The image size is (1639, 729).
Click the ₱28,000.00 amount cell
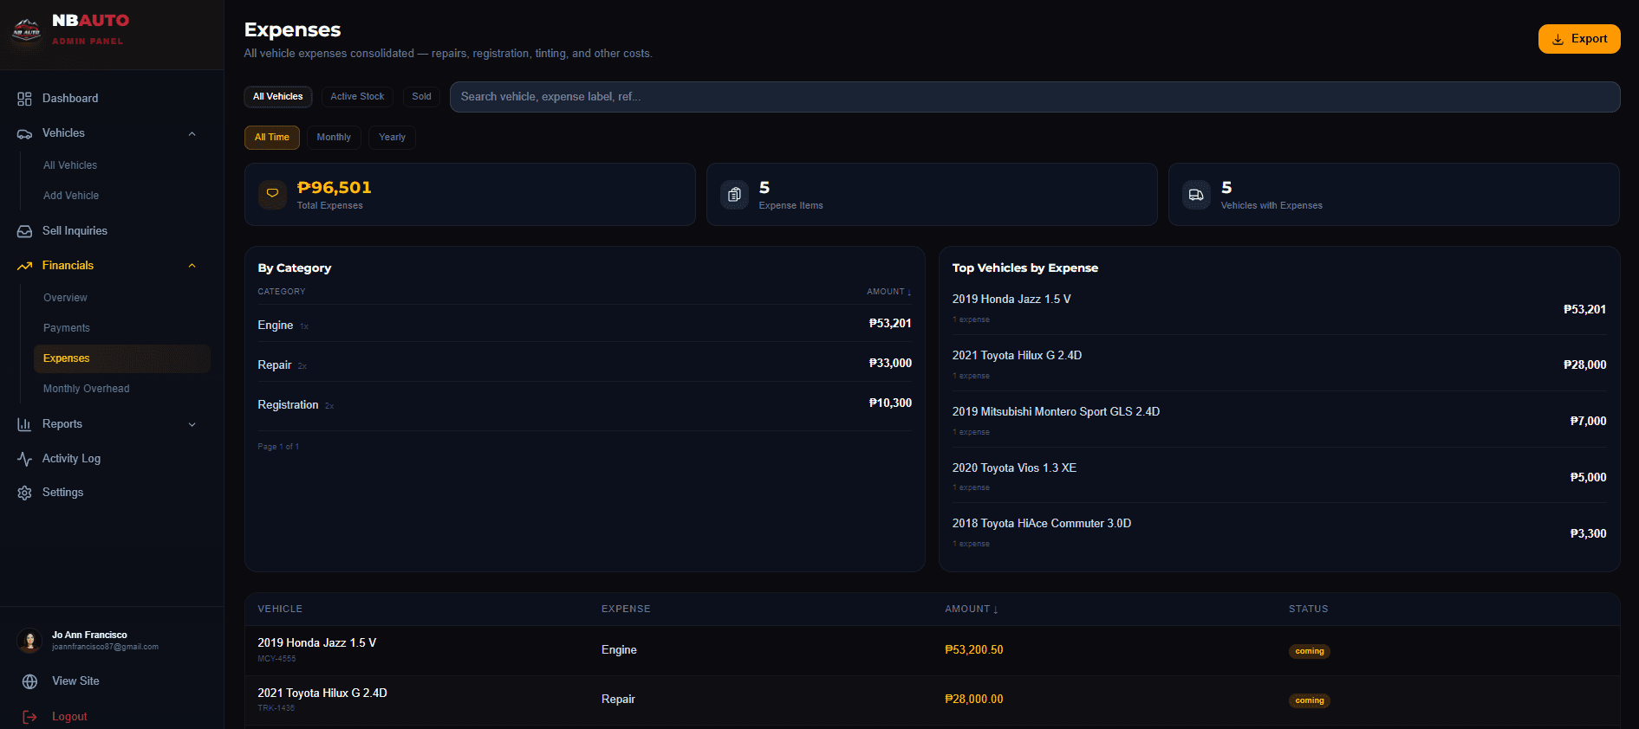pyautogui.click(x=974, y=700)
